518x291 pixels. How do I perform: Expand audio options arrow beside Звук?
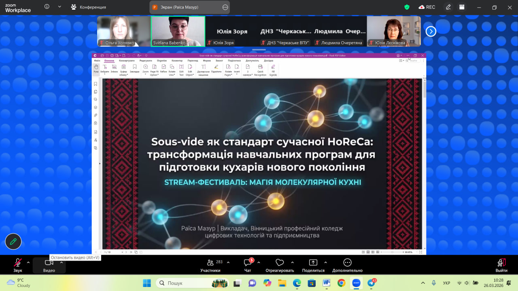[28, 262]
